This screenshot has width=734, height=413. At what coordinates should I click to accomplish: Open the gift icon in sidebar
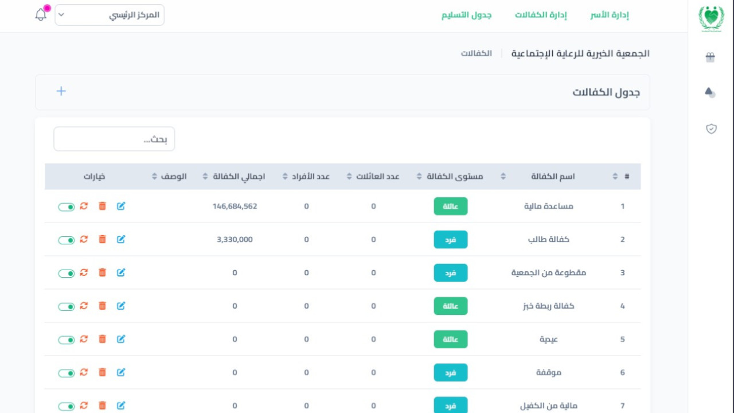tap(710, 57)
